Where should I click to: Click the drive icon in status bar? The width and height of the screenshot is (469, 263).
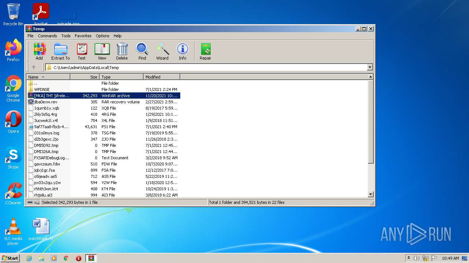30,202
